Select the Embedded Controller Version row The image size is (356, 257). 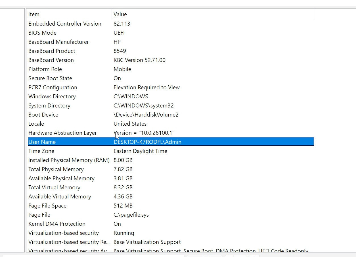click(171, 24)
